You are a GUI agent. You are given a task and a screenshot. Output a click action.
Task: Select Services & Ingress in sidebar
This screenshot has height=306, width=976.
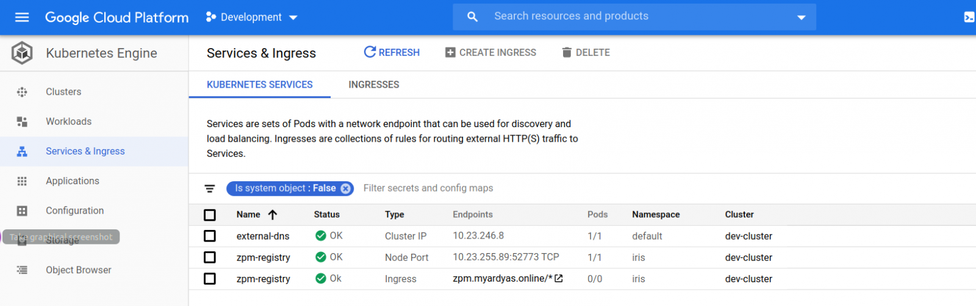coord(85,151)
